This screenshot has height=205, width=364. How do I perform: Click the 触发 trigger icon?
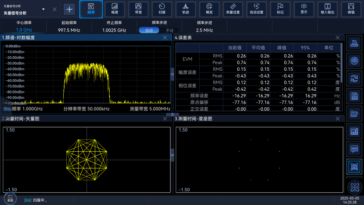[x=209, y=9]
